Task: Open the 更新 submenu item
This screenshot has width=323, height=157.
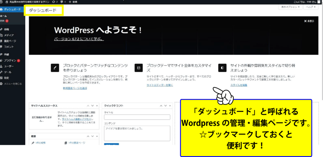Action: tap(4, 21)
